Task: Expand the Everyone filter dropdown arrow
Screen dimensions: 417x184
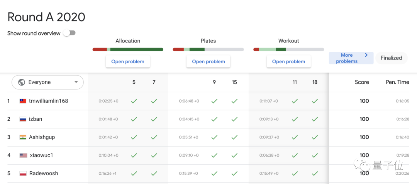Action: click(76, 82)
